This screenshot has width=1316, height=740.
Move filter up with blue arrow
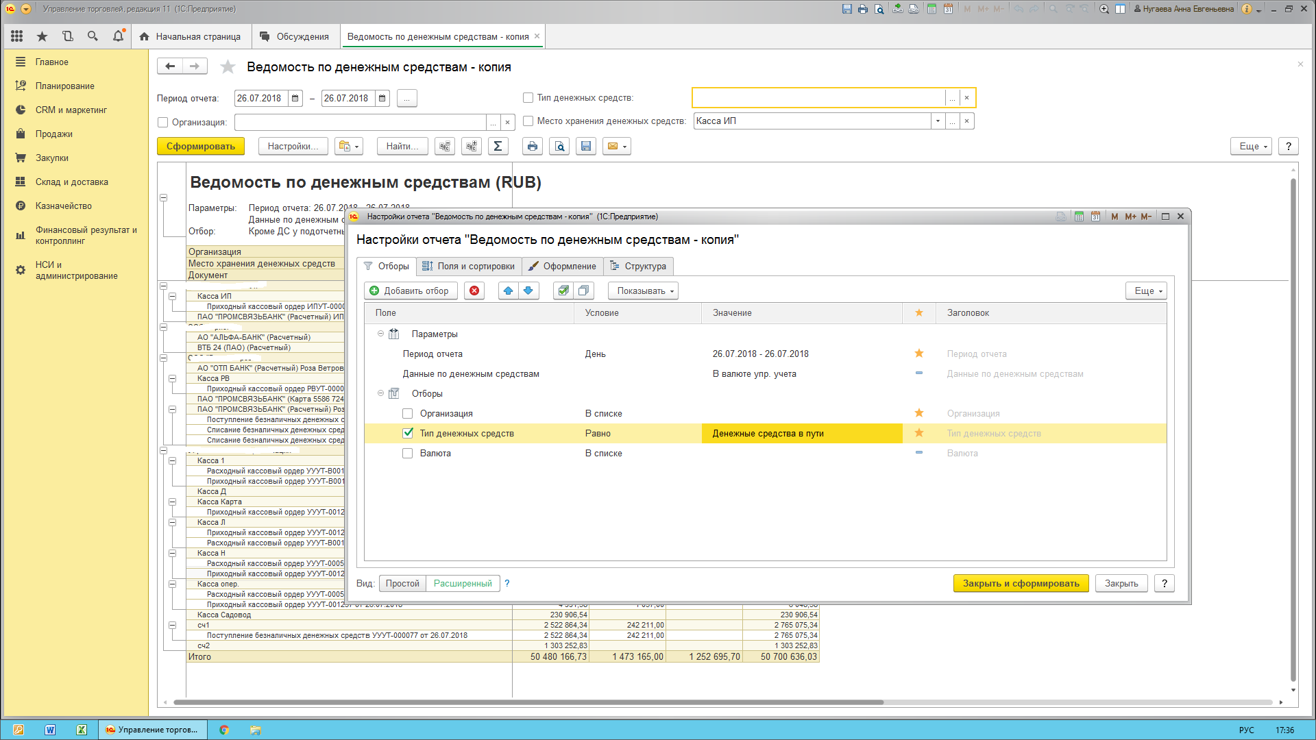(508, 291)
